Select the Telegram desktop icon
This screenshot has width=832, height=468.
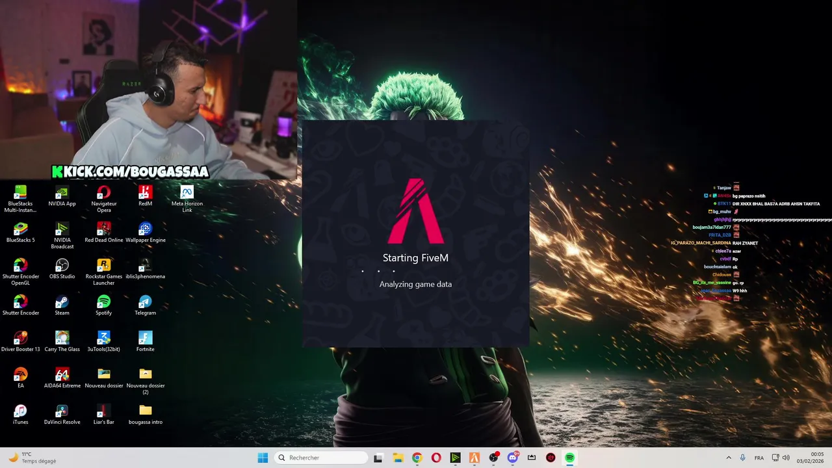pyautogui.click(x=145, y=305)
